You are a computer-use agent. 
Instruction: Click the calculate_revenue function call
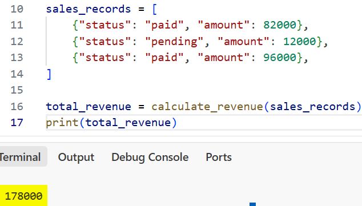[207, 107]
